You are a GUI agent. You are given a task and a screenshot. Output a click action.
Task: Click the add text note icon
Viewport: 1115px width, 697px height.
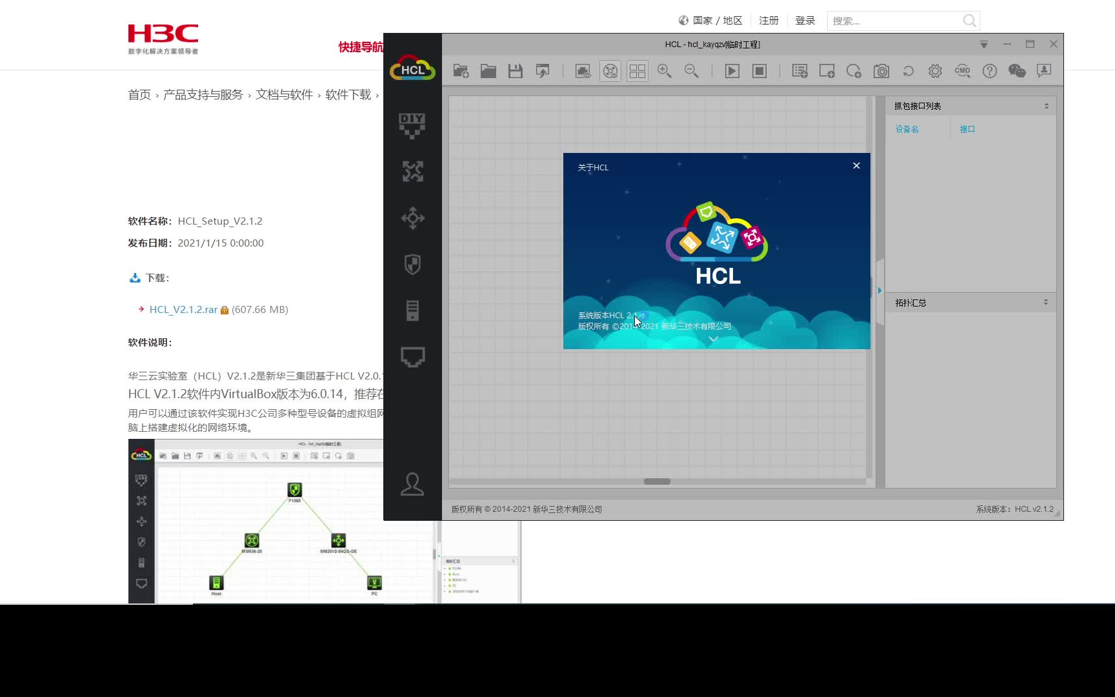click(x=800, y=71)
